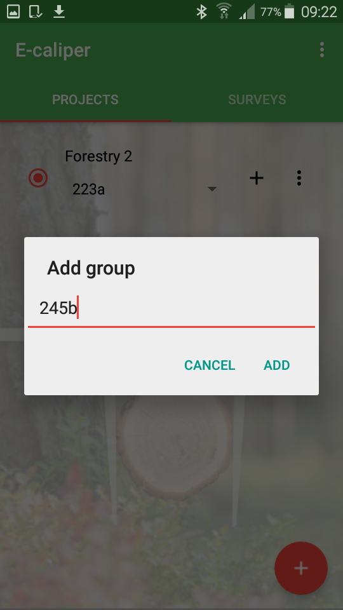Tap the signal strength indicator
The image size is (343, 610).
(x=247, y=11)
